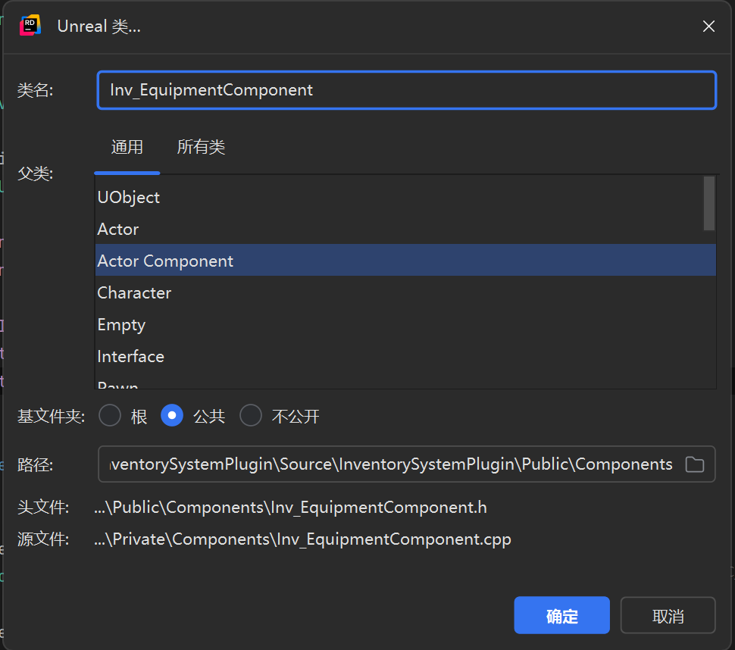Viewport: 735px width, 650px height.
Task: Choose Actor as parent class
Action: point(118,230)
